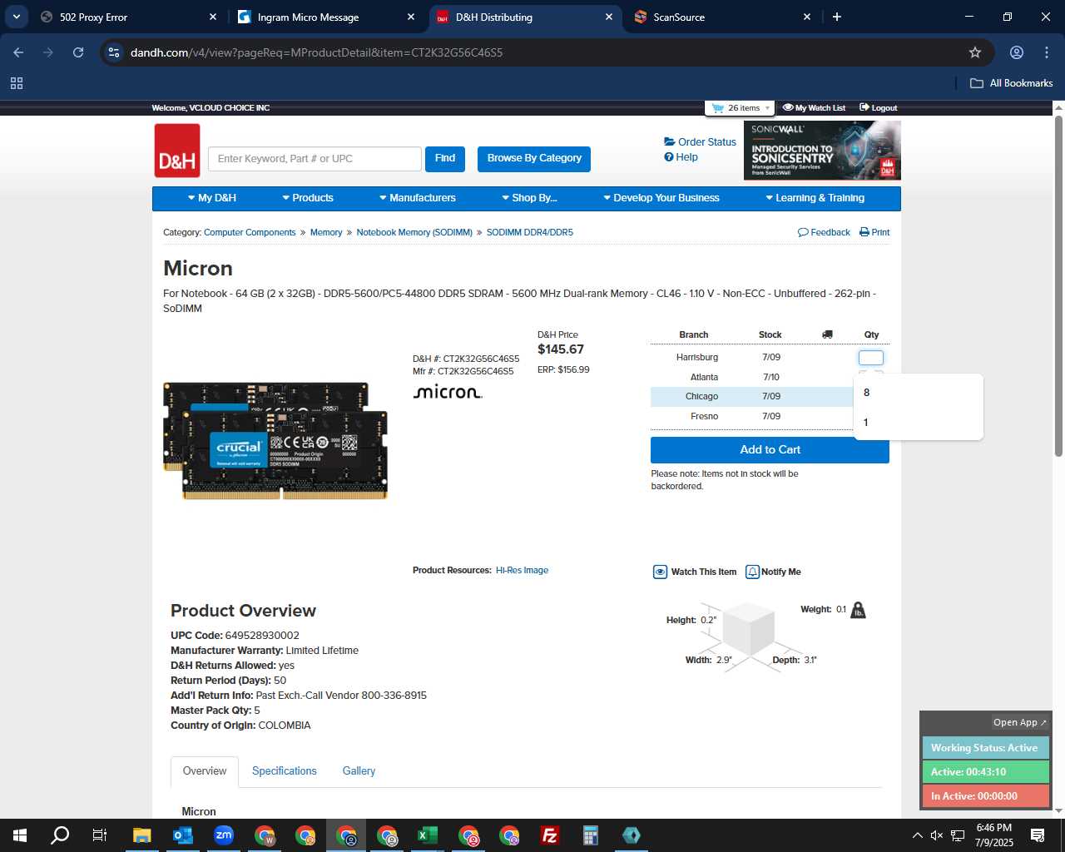Expand Develop Your Business menu
The image size is (1065, 852).
point(661,198)
